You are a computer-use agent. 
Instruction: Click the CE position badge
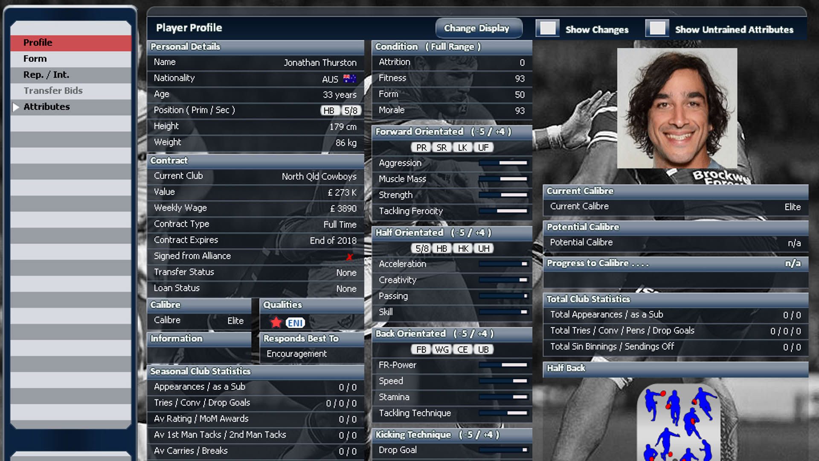pos(462,350)
